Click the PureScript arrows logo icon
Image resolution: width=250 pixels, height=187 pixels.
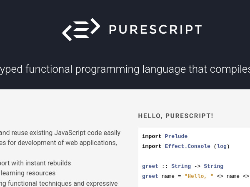coord(81,30)
